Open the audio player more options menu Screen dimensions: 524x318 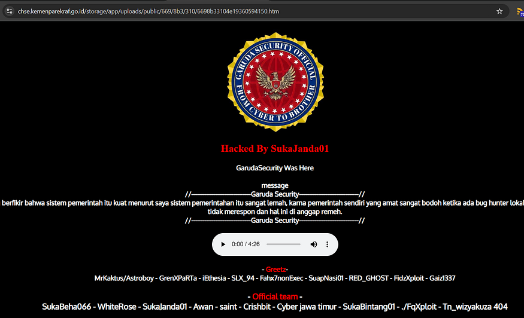tap(327, 244)
